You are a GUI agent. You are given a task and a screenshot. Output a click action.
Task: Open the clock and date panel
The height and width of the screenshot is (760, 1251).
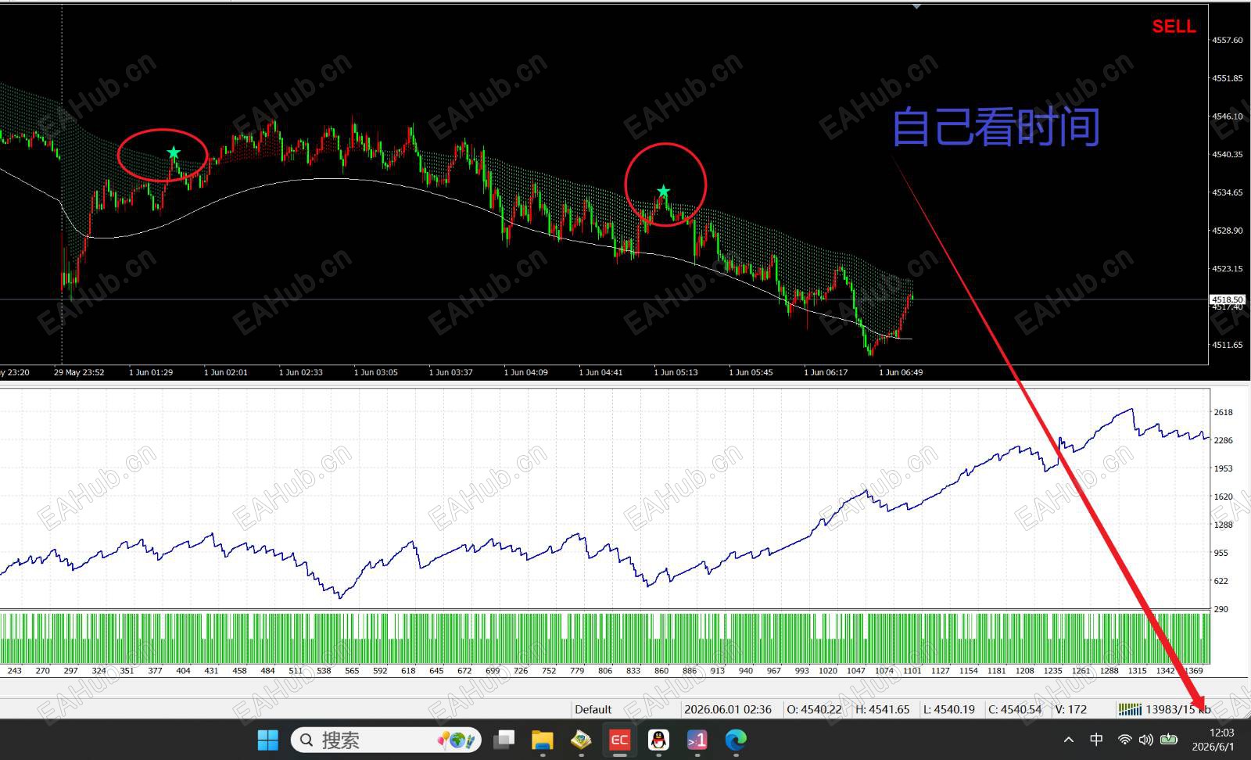1213,740
